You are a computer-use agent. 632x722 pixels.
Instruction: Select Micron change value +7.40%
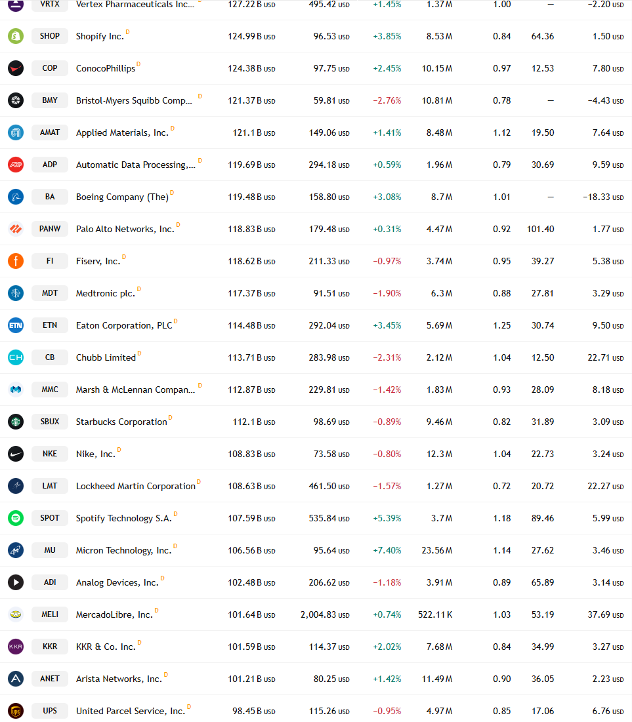tap(387, 550)
